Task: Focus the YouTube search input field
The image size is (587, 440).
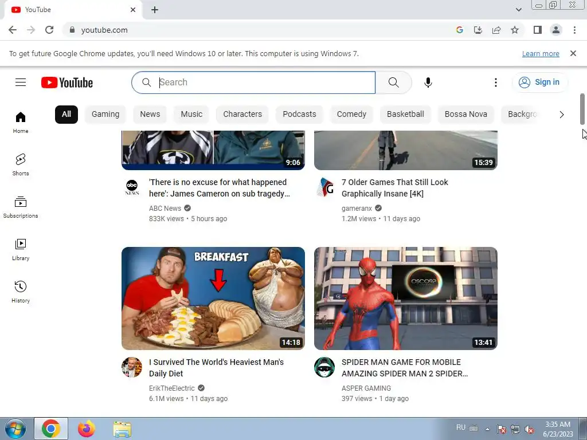Action: click(253, 82)
